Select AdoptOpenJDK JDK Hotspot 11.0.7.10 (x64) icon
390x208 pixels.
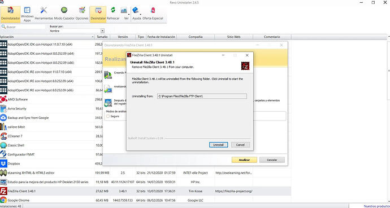click(x=3, y=45)
